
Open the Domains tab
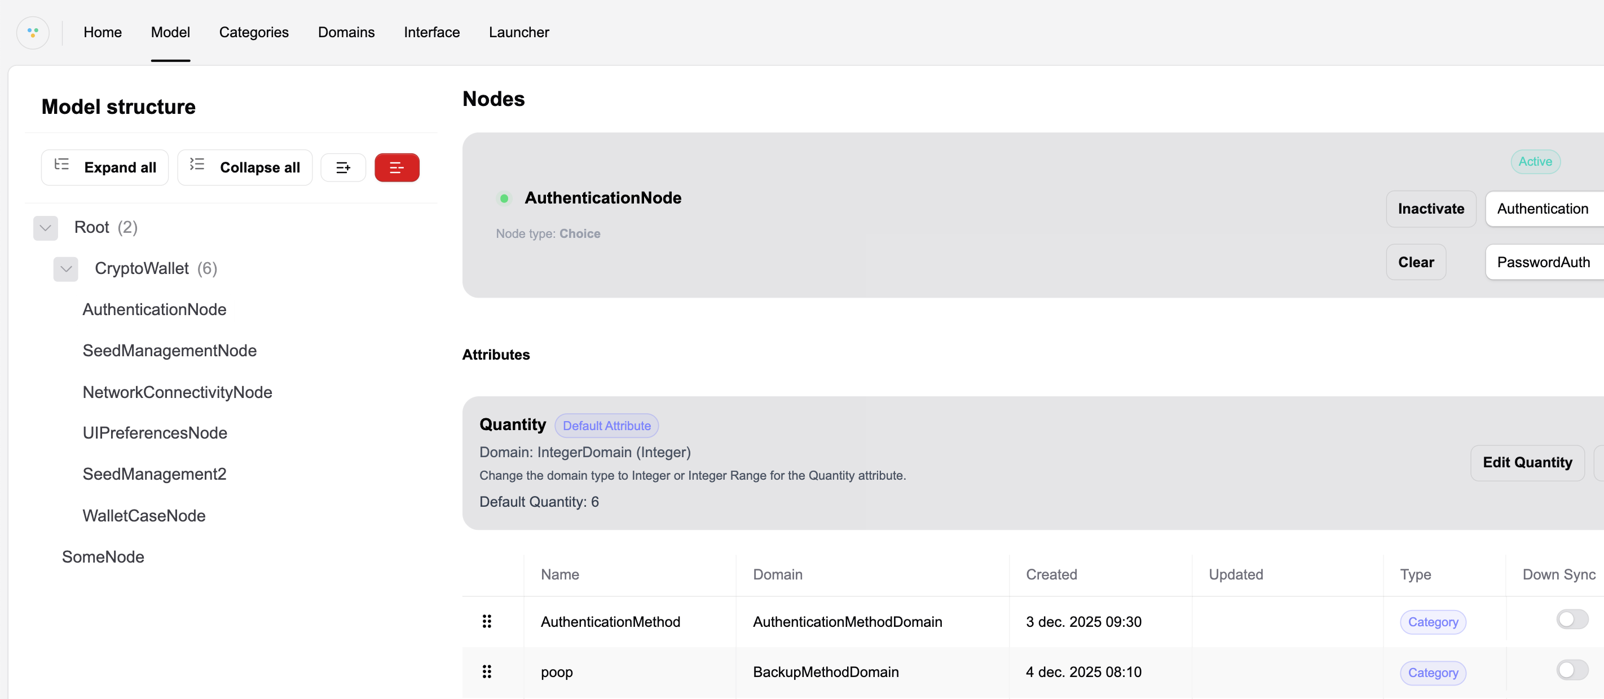pos(346,32)
